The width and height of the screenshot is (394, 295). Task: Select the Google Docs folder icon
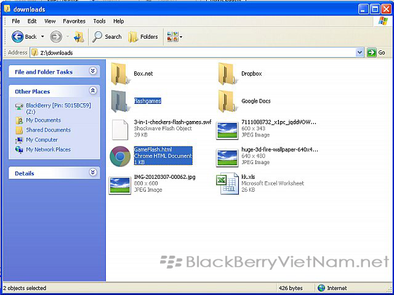tap(228, 101)
